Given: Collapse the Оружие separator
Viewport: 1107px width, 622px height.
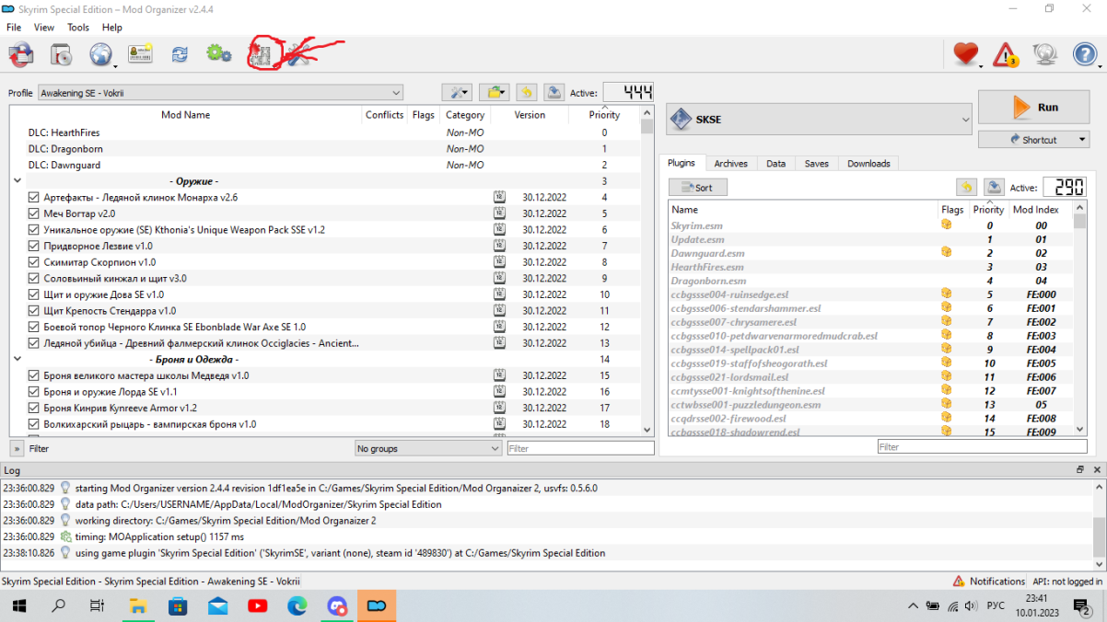Looking at the screenshot, I should pyautogui.click(x=17, y=181).
